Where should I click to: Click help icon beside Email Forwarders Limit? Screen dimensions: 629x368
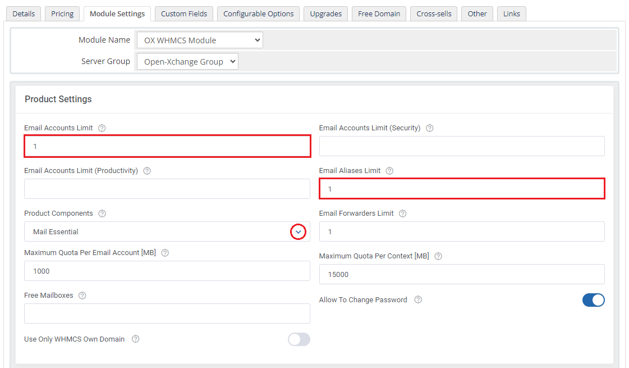[x=402, y=213]
